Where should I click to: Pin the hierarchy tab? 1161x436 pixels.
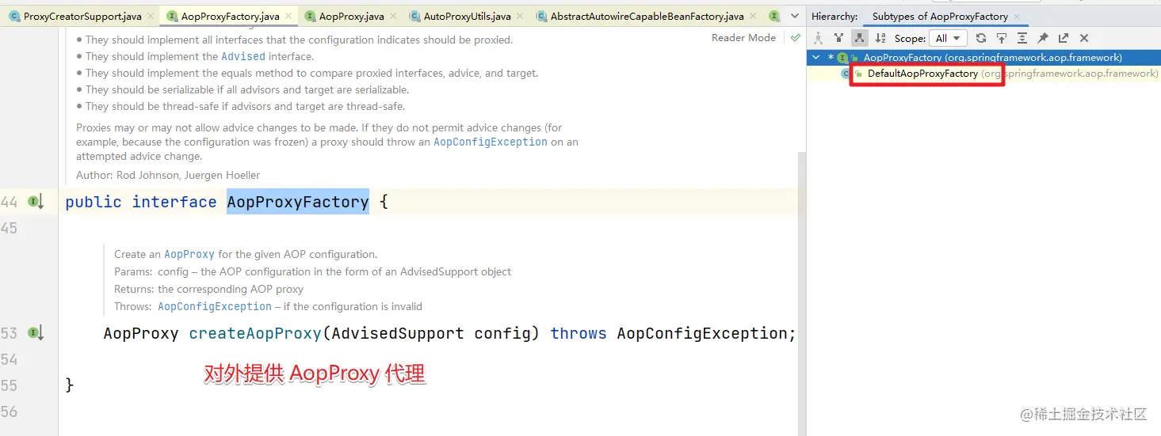(1043, 38)
